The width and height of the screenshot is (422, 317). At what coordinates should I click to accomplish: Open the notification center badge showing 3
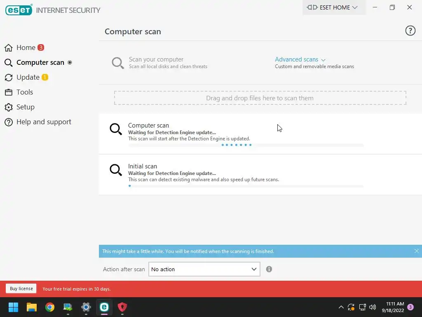click(x=410, y=307)
